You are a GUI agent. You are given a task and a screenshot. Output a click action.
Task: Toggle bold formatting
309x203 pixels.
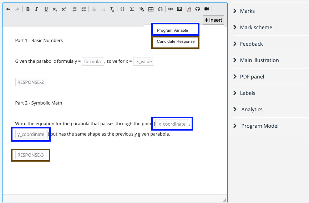point(28,9)
